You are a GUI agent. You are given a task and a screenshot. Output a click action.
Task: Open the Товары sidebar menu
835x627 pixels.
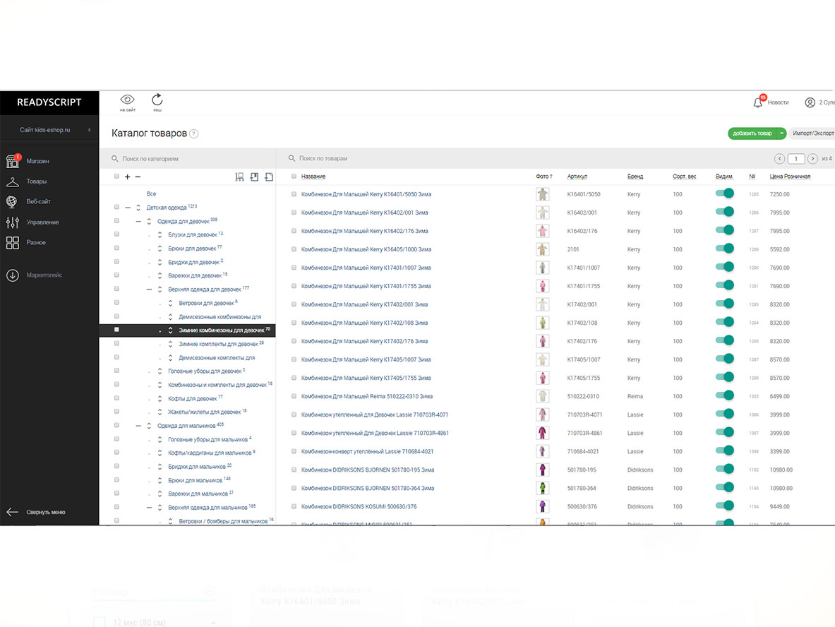[x=36, y=181]
